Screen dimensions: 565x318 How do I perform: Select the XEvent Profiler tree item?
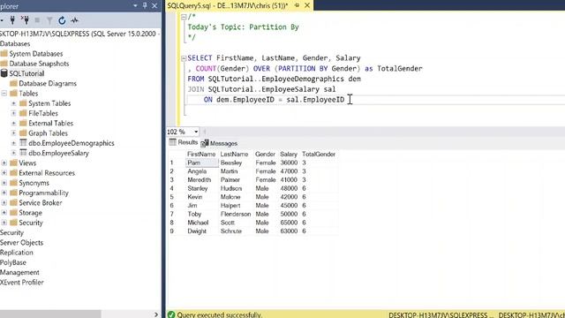coord(21,283)
